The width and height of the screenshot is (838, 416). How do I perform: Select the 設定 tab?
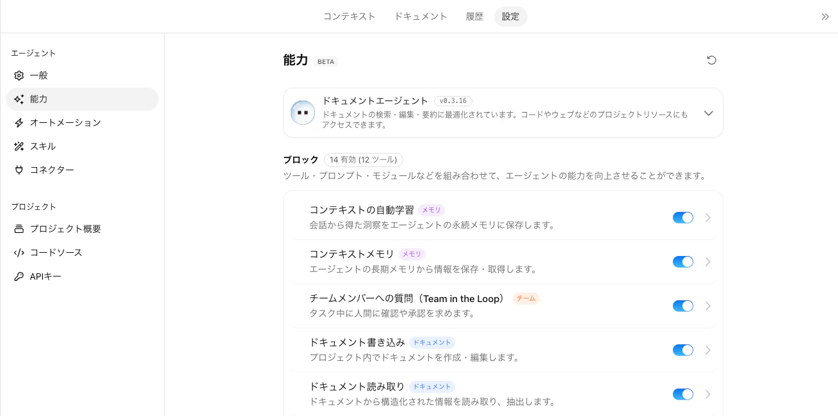coord(511,17)
